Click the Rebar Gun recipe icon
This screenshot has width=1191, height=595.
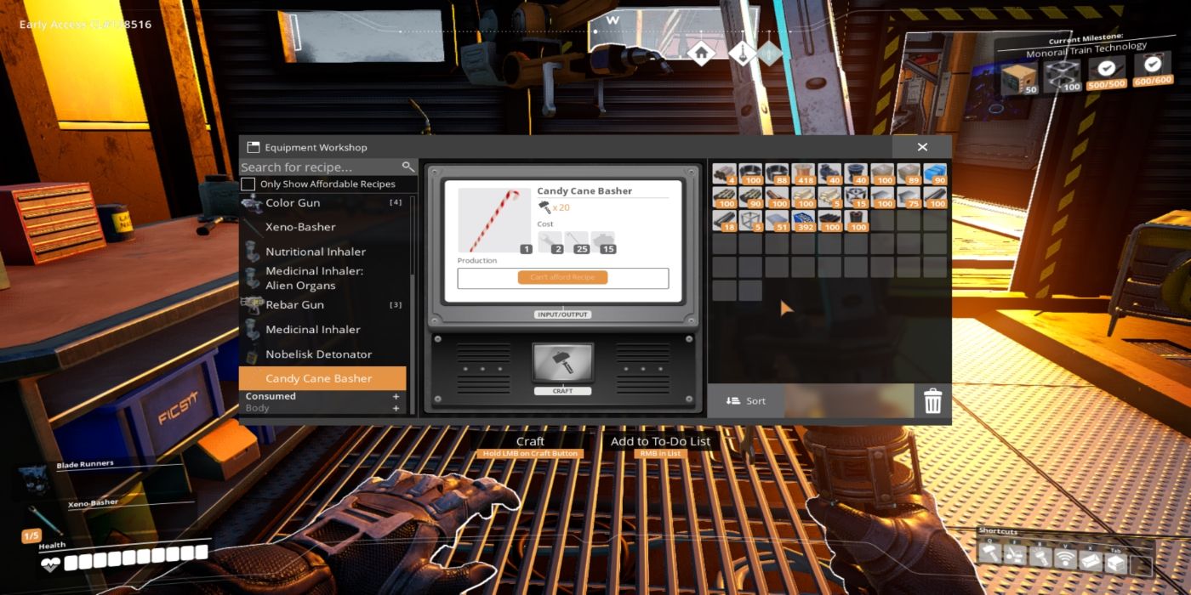click(x=252, y=305)
